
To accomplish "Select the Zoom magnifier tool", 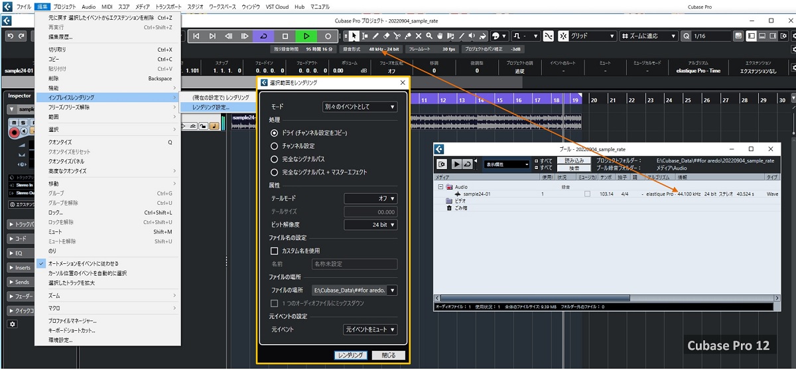I will [x=429, y=36].
